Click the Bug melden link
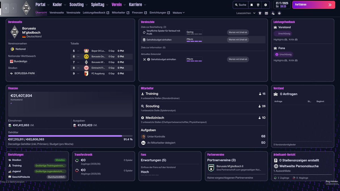Image resolution: width=340 pixels, height=191 pixels. 332,181
